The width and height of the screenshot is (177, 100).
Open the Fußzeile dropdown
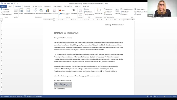[108, 12]
